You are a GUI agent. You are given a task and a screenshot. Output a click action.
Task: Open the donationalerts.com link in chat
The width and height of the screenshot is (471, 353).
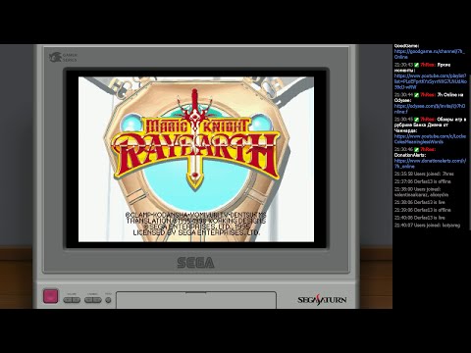pyautogui.click(x=430, y=164)
